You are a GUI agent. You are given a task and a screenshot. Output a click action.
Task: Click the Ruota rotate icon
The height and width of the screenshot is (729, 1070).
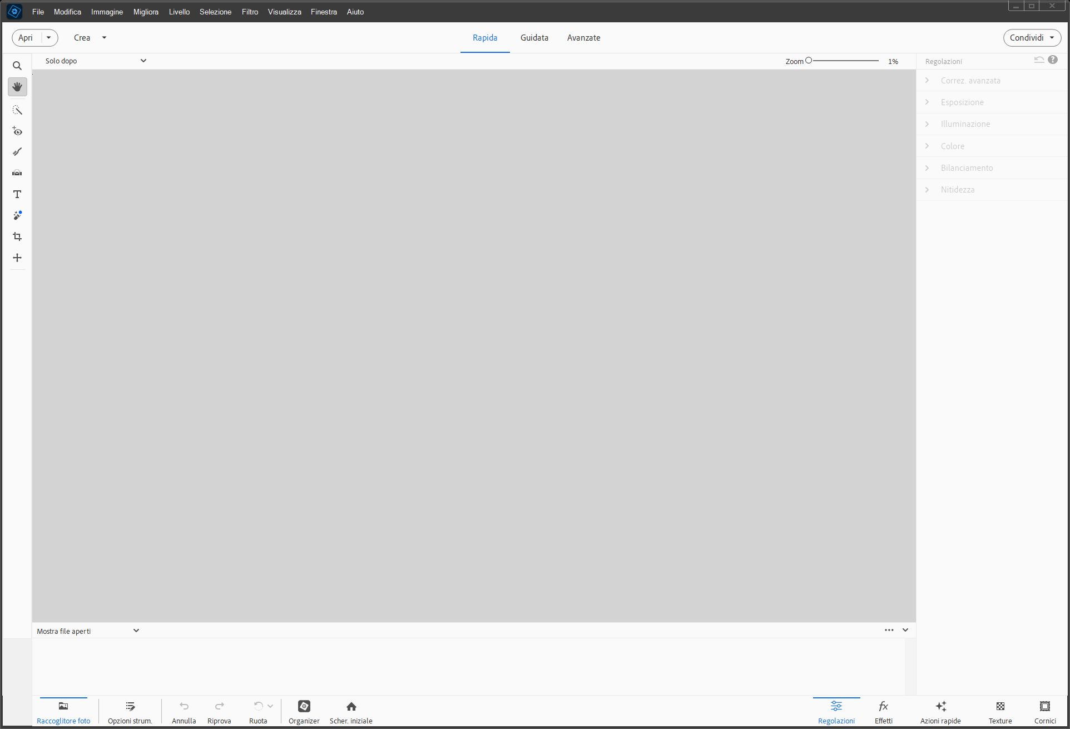[x=258, y=706]
